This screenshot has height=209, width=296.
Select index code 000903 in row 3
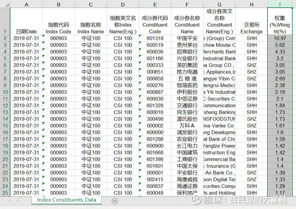pos(58,45)
